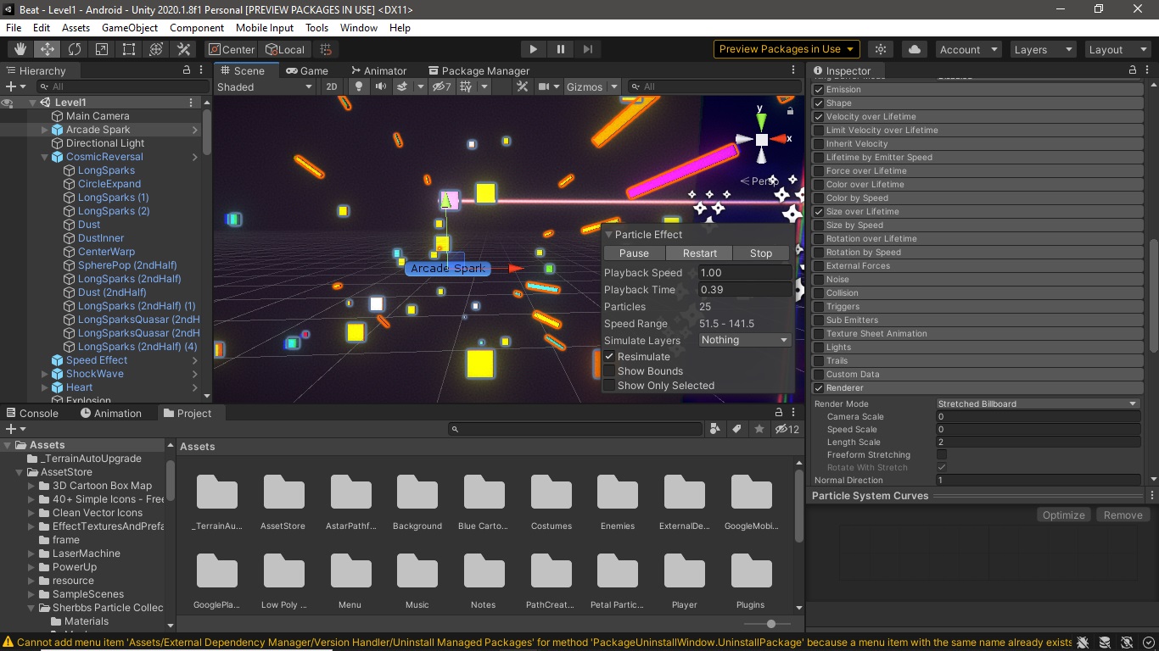This screenshot has height=651, width=1159.
Task: Switch to the Game tab
Action: [x=307, y=71]
